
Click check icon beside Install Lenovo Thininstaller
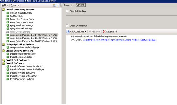pyautogui.click(x=8, y=54)
